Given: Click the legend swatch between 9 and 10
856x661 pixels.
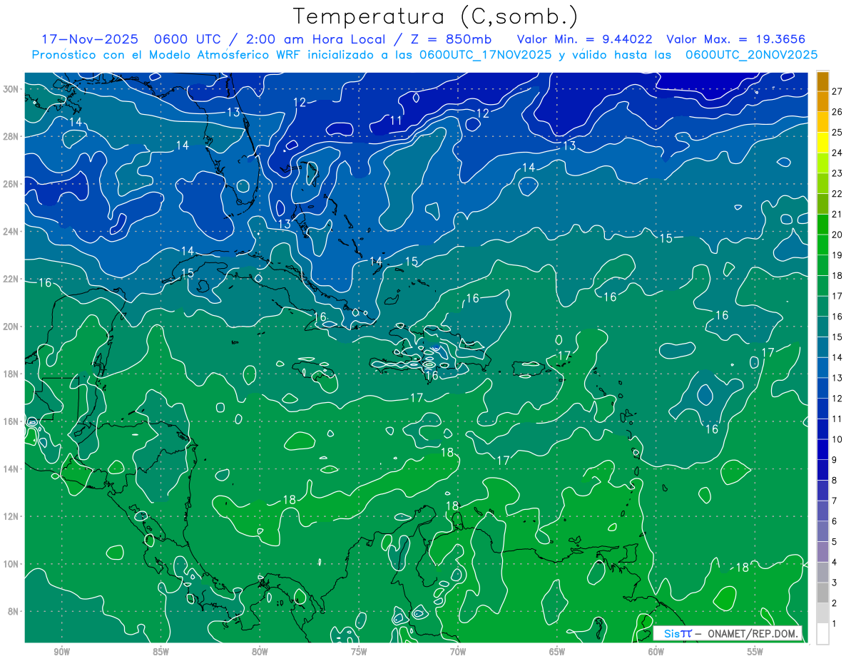Looking at the screenshot, I should [x=822, y=449].
